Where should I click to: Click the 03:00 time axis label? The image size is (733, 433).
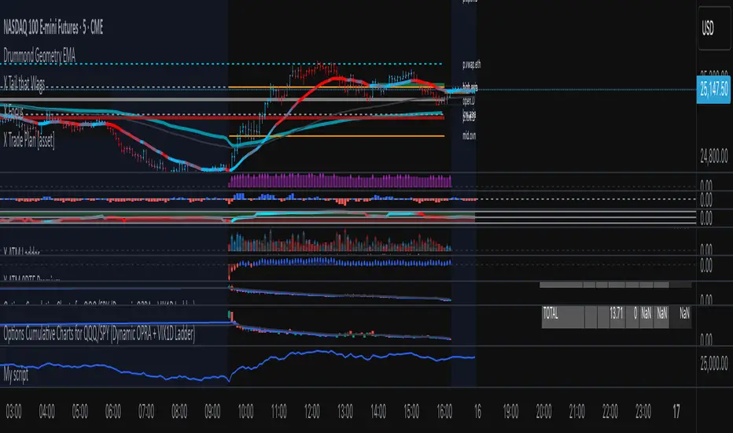13,412
